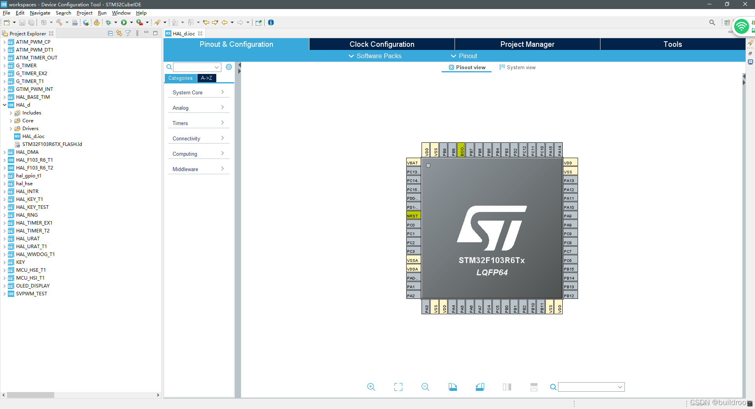755x409 pixels.
Task: Select Categories list mode
Action: tap(180, 78)
